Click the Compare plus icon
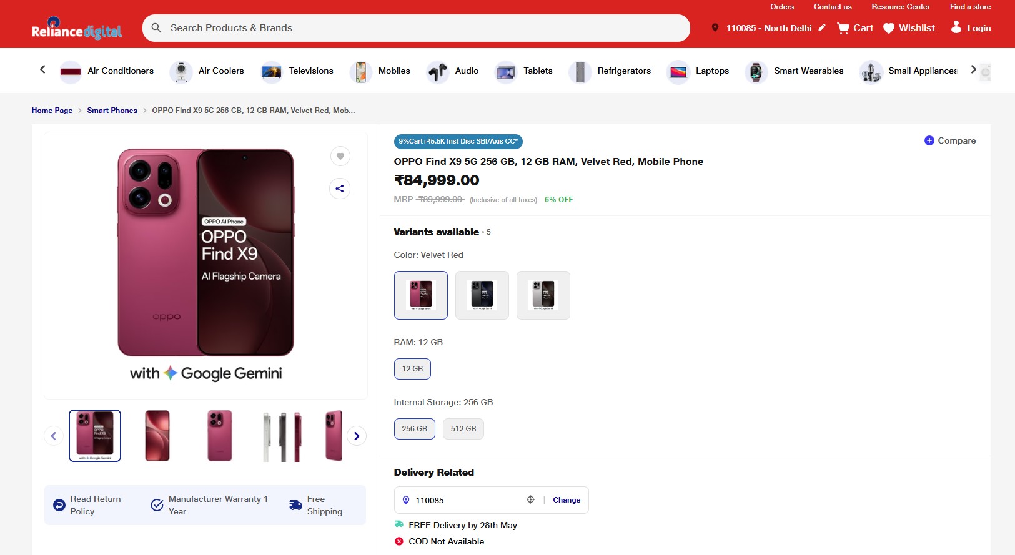The image size is (1015, 555). point(929,140)
